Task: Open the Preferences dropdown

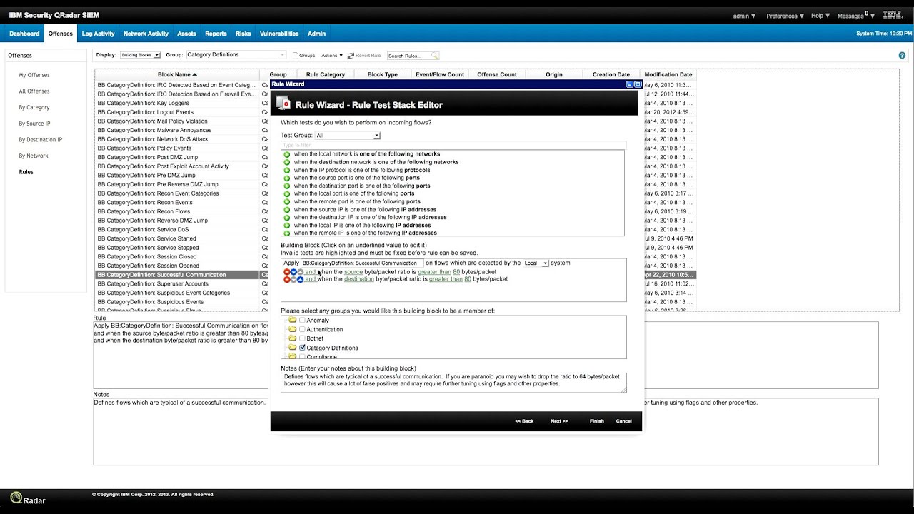Action: point(785,16)
